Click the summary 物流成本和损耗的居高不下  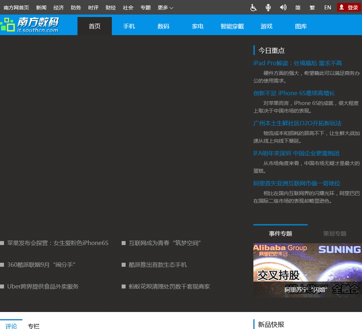click(307, 137)
